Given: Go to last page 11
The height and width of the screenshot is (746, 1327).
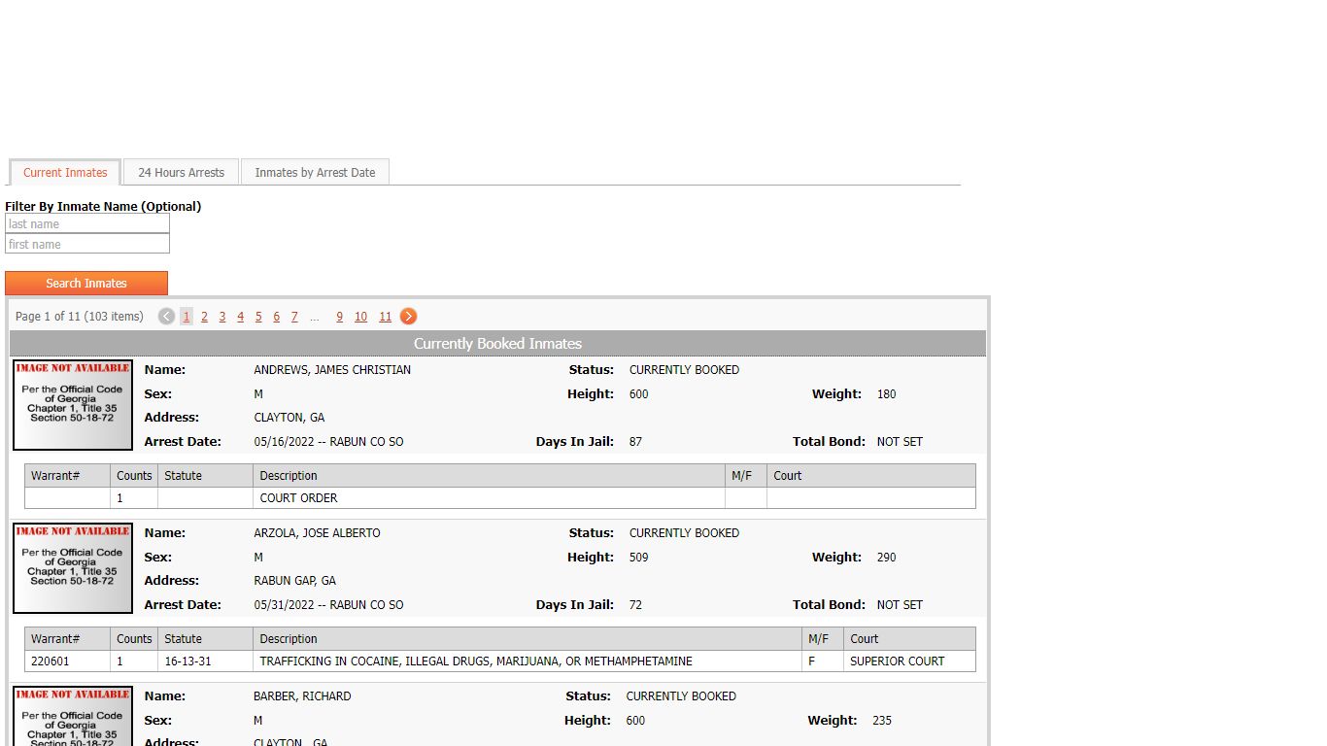Looking at the screenshot, I should tap(386, 317).
